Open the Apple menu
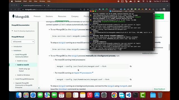The height and width of the screenshot is (100, 179). [12, 1]
